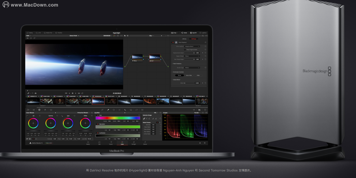Adjust the Replacement Detail slider
This screenshot has width=356, height=178.
pyautogui.click(x=189, y=53)
